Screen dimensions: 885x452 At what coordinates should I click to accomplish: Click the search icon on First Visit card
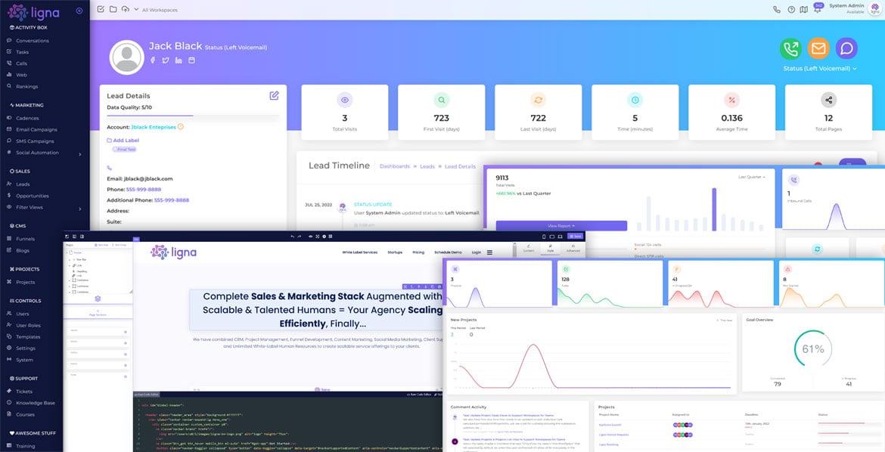click(442, 100)
